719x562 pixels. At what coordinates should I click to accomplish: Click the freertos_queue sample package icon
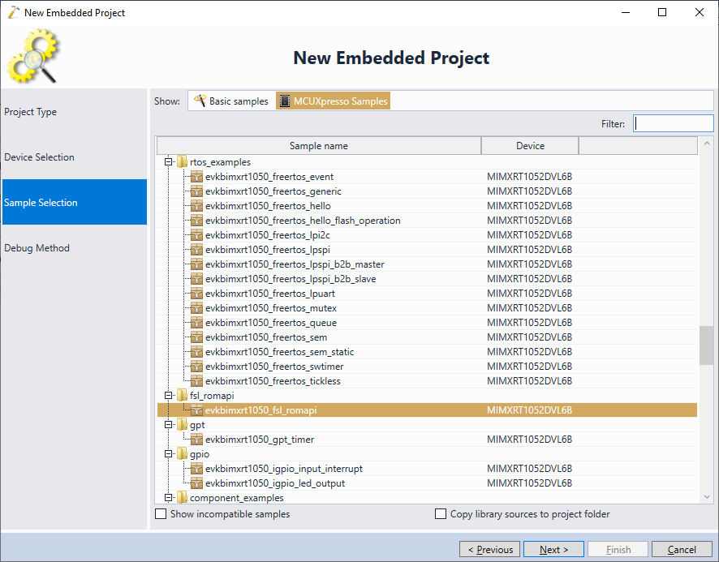[196, 323]
